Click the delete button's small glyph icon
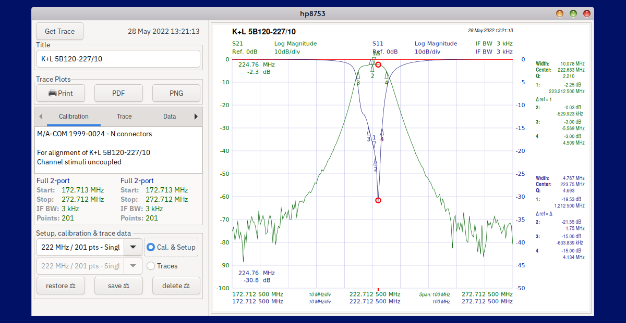626x323 pixels. pos(188,286)
